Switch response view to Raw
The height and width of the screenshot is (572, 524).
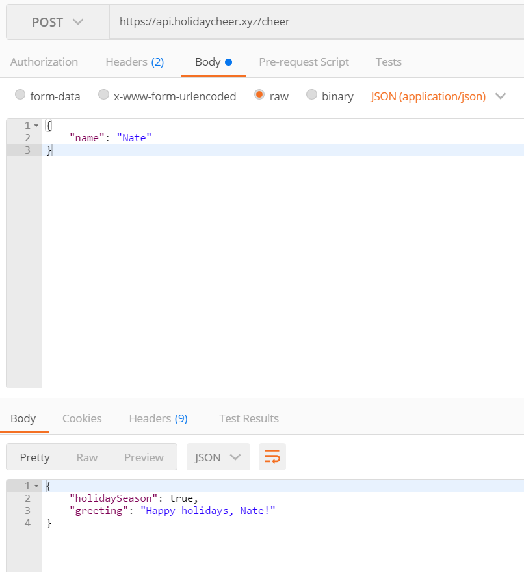(86, 457)
